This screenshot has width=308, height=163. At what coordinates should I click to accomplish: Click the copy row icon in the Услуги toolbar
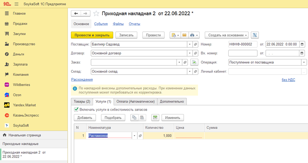point(135,118)
